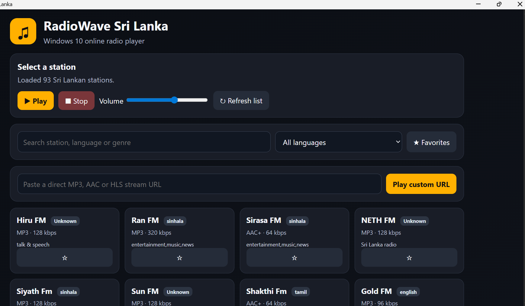
Task: Click the RadioWave music note logo
Action: [x=23, y=31]
